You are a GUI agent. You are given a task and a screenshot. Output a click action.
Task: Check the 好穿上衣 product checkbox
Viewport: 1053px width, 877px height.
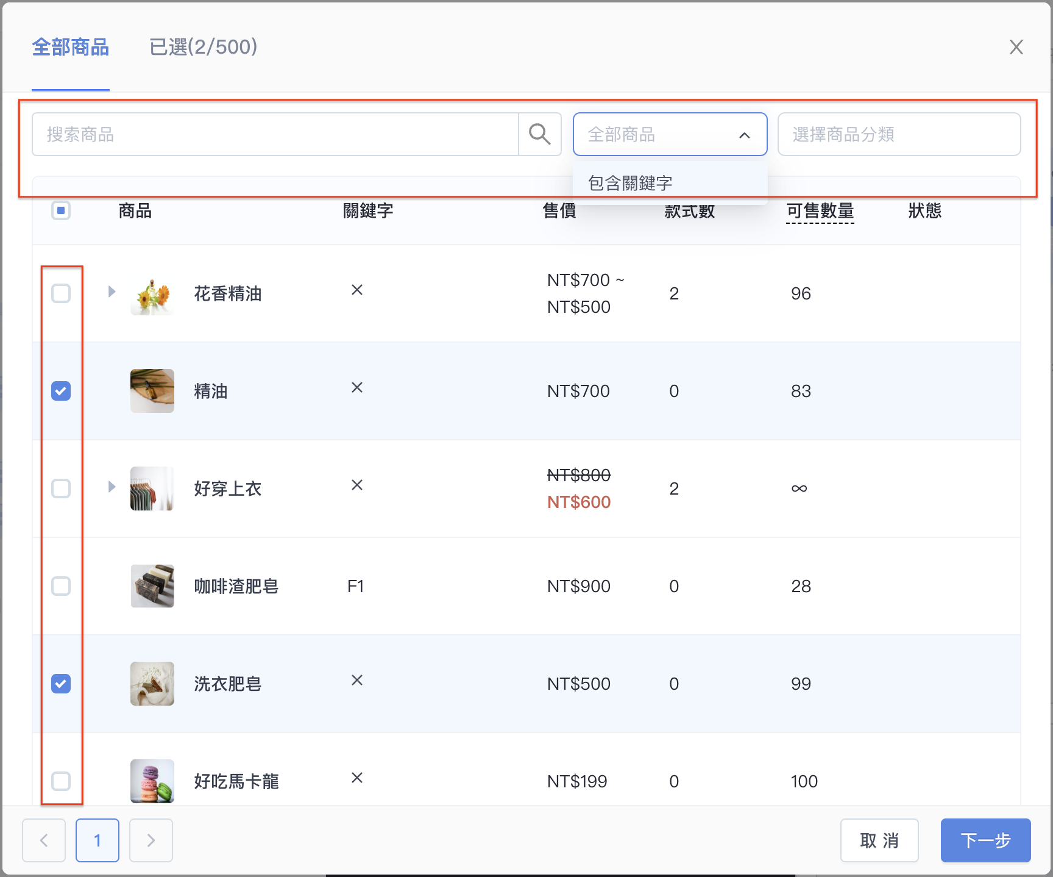click(x=61, y=489)
